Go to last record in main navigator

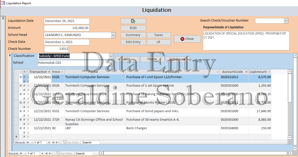point(46,153)
